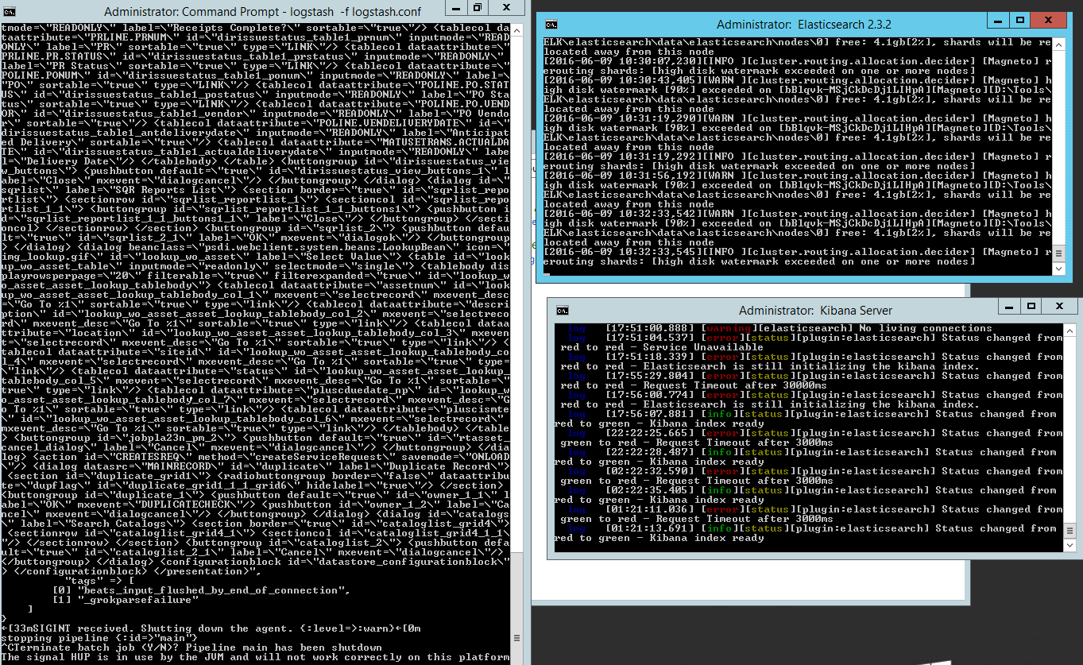The height and width of the screenshot is (665, 1083).
Task: Click Elasticsearch timestamp '[2016-06-09 10:31:19,292]'
Action: click(x=623, y=157)
